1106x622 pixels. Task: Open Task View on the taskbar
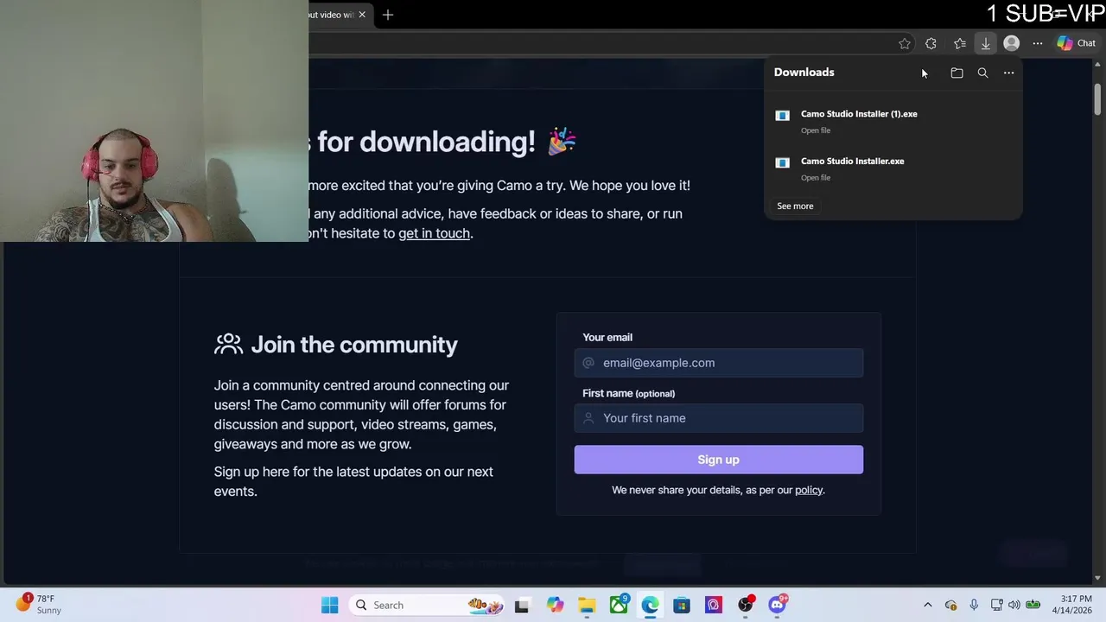[x=522, y=606]
